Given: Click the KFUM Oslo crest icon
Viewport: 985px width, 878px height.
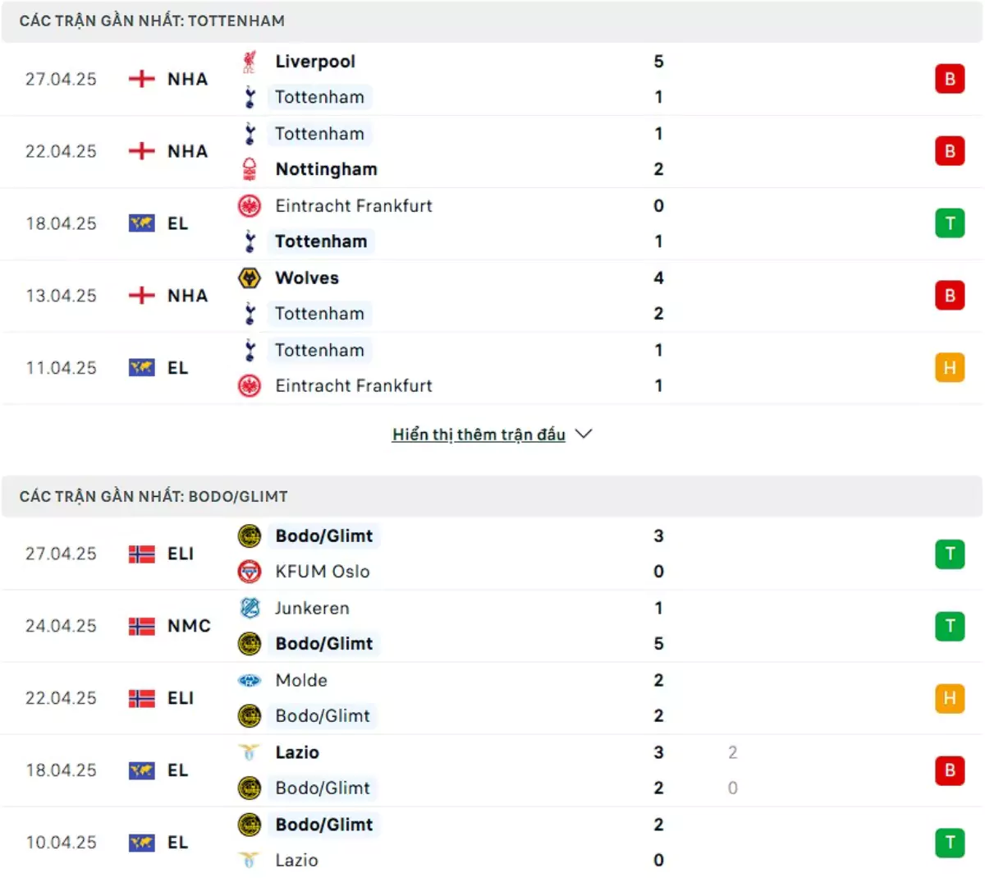Looking at the screenshot, I should click(250, 572).
